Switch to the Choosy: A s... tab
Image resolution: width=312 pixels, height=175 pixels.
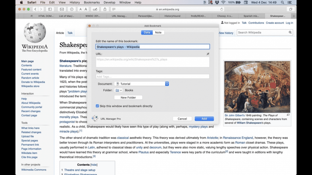pos(225,16)
